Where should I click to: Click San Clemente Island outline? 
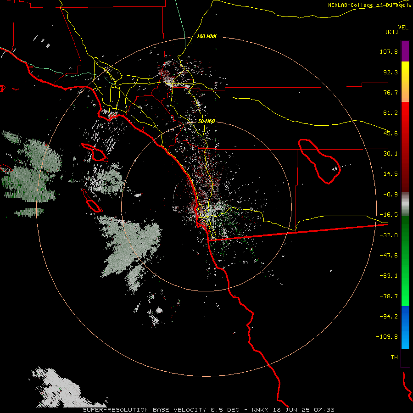pos(91,201)
